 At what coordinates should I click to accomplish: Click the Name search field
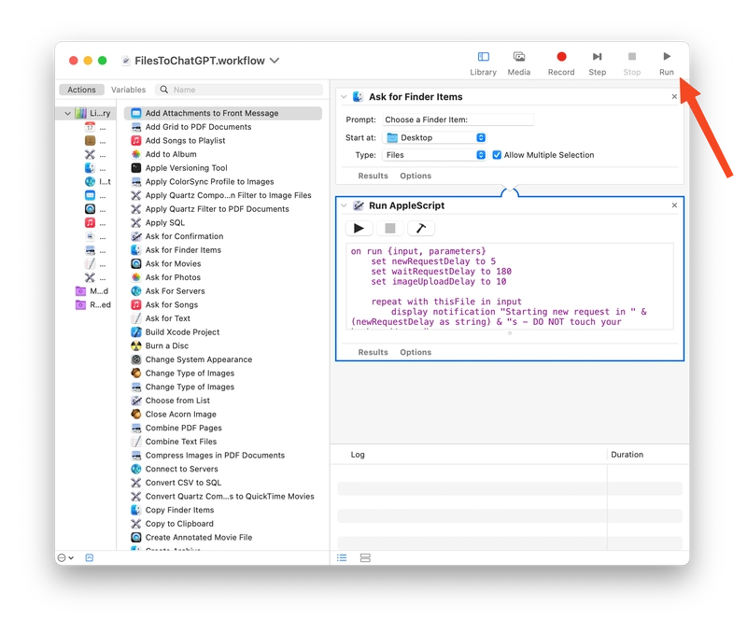pos(239,90)
